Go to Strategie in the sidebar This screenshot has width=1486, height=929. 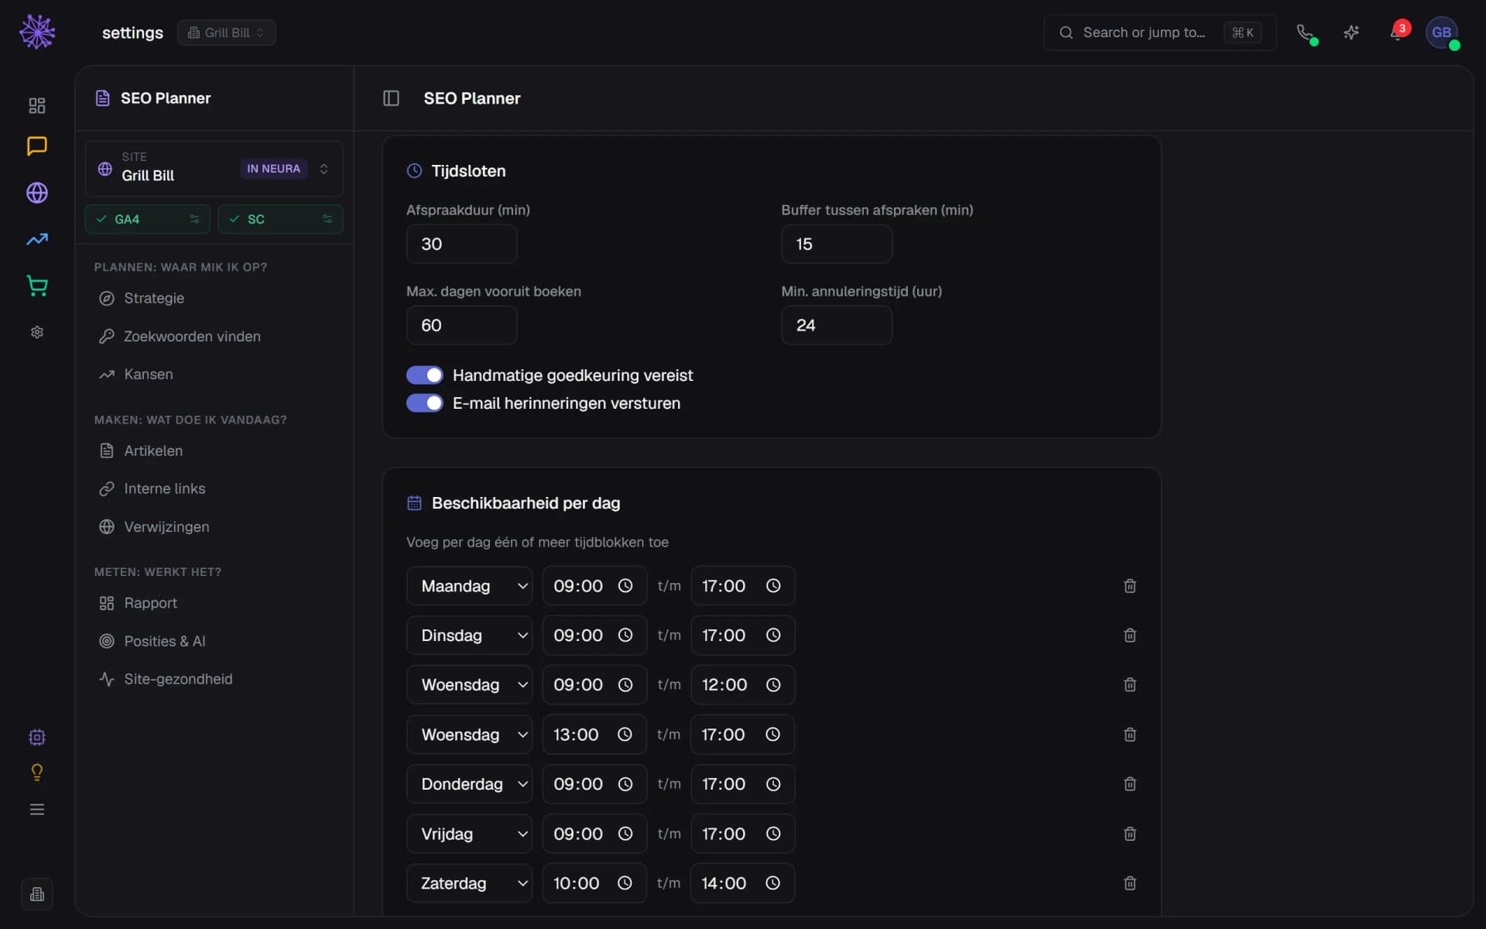tap(154, 298)
